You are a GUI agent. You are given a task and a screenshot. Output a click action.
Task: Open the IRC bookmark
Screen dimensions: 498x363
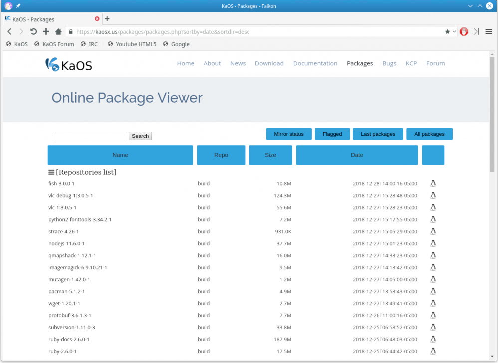coord(89,44)
